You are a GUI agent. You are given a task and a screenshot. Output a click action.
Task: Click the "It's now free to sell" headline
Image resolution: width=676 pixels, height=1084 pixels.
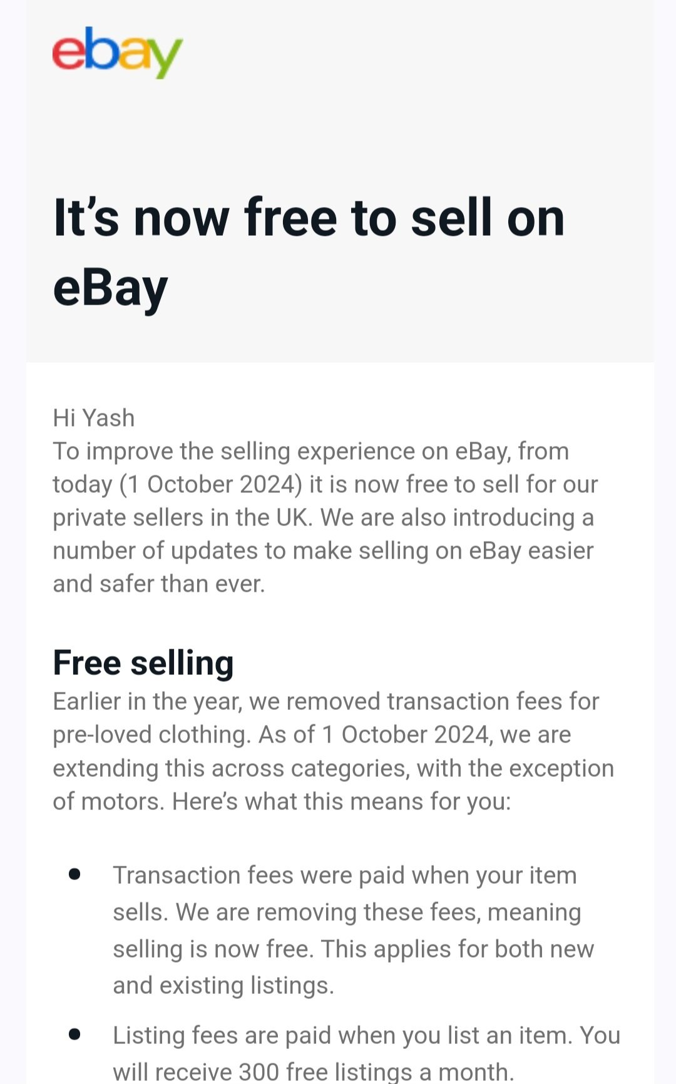tap(309, 218)
